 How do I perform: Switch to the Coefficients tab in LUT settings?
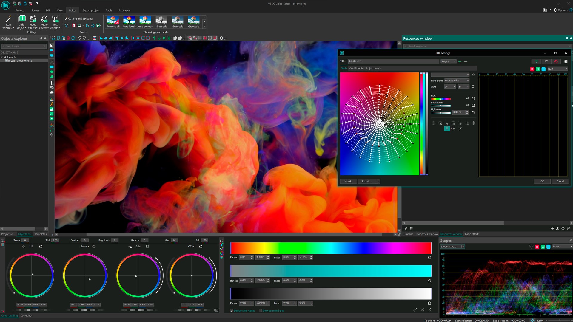[356, 68]
